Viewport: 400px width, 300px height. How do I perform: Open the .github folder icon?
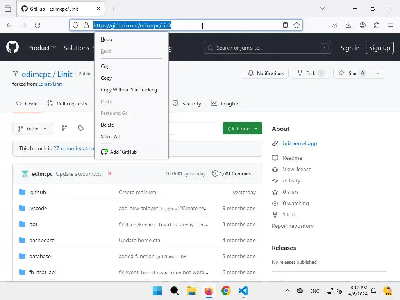(22, 192)
